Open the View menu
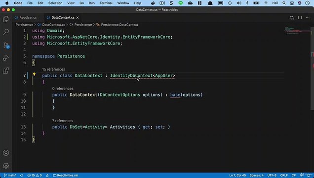 pyautogui.click(x=71, y=3)
